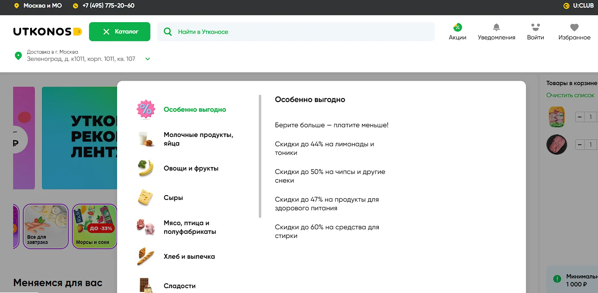Select Овощи и фрукты category
Image resolution: width=598 pixels, height=293 pixels.
pyautogui.click(x=191, y=168)
